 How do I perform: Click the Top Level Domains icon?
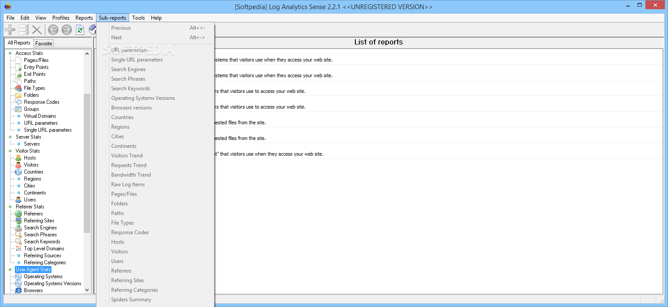[18, 249]
